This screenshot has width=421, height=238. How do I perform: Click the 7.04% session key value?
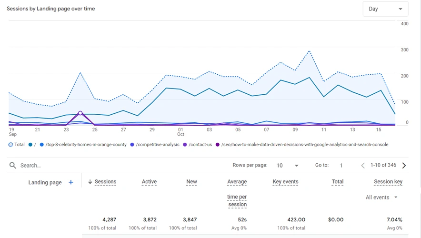394,219
